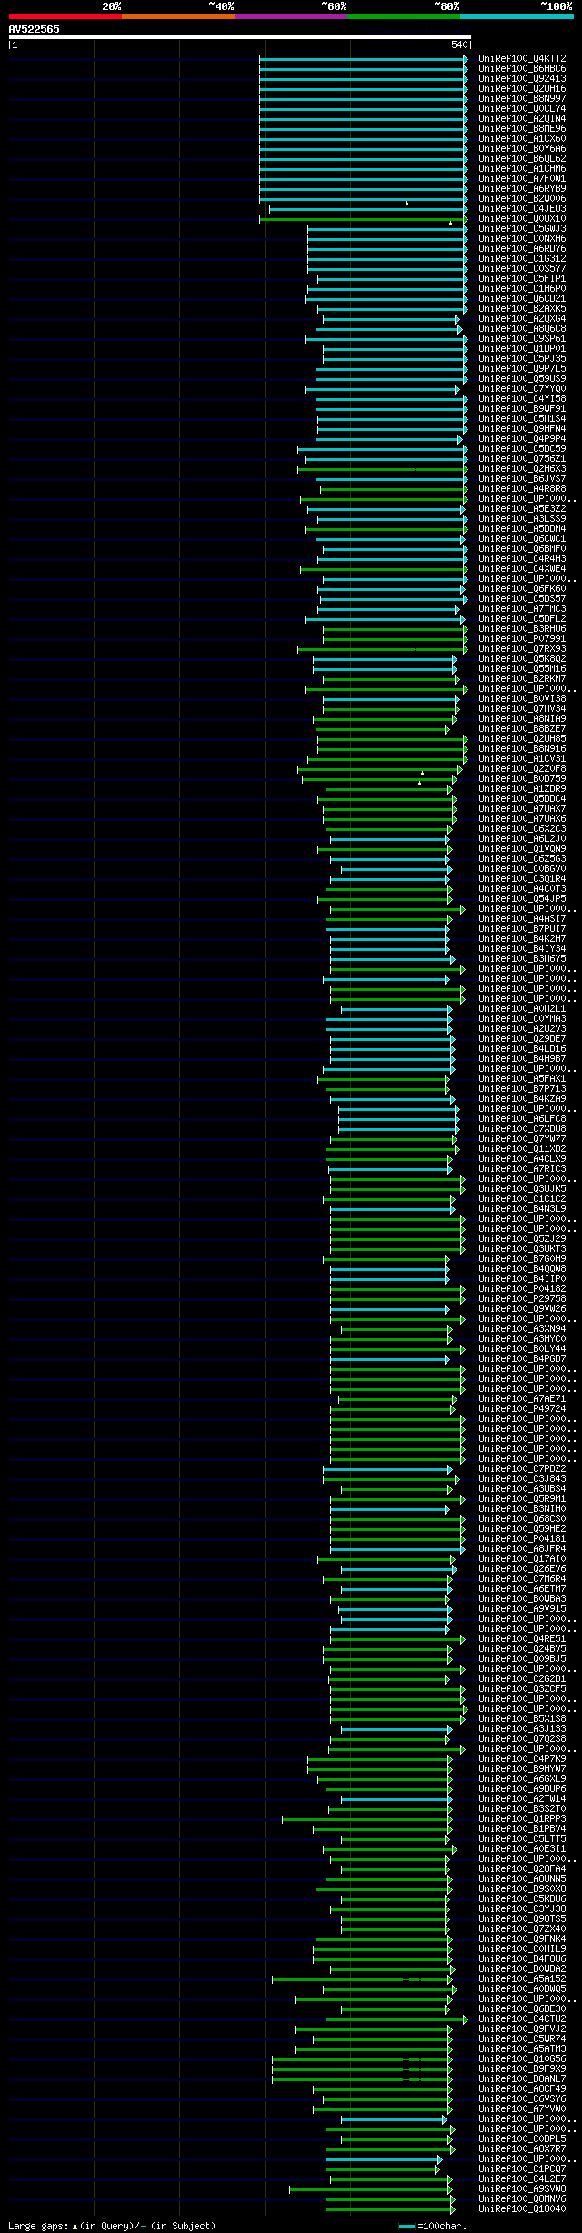Click the purple ~60% identity legend segment
The height and width of the screenshot is (2233, 582).
(x=290, y=16)
